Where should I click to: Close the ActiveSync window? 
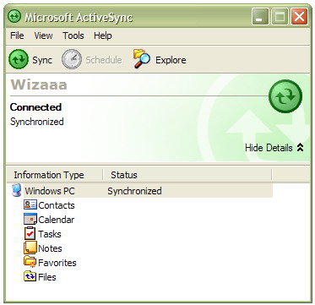point(299,17)
